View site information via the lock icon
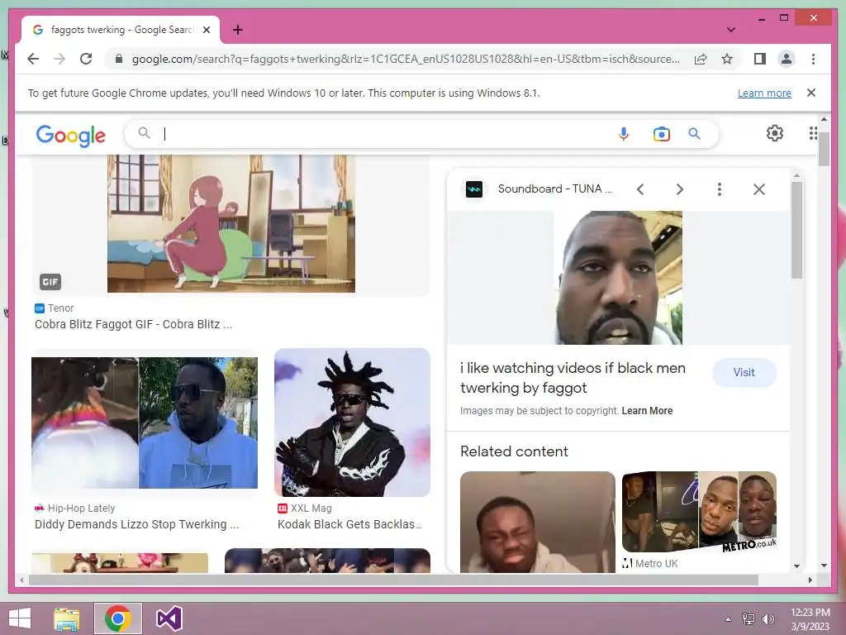This screenshot has width=846, height=635. tap(119, 59)
